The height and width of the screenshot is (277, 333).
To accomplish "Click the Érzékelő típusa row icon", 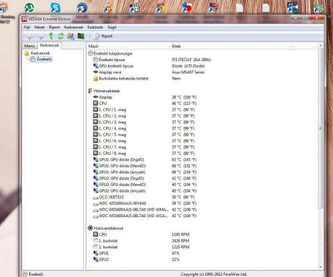I will 96,60.
